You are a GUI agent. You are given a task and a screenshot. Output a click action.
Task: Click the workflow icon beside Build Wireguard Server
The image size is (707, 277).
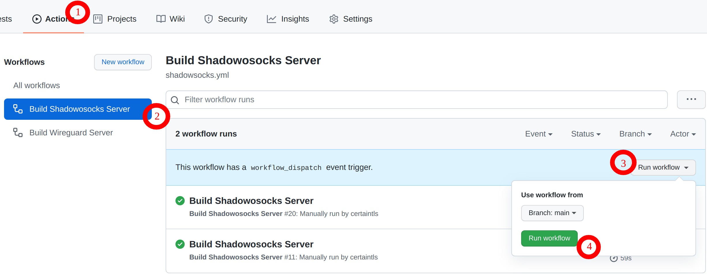click(x=18, y=132)
